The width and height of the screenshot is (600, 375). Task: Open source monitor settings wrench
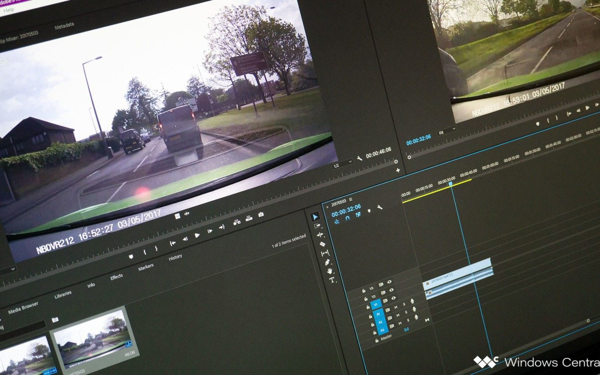(x=360, y=158)
